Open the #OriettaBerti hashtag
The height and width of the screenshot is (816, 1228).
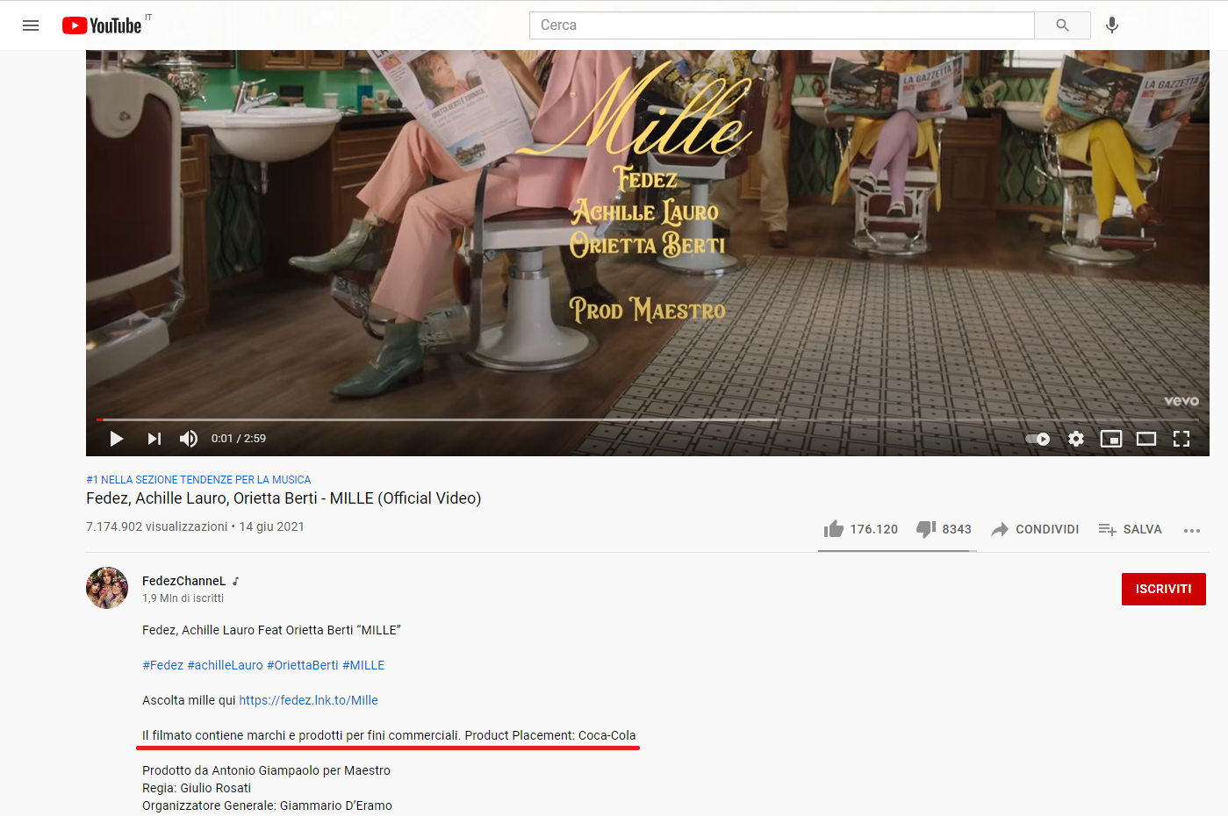coord(302,665)
